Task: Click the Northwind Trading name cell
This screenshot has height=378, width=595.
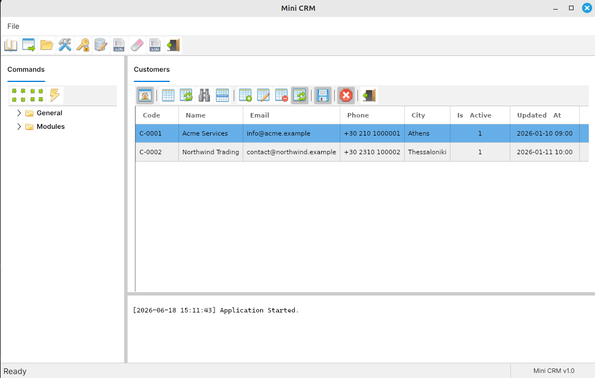Action: 211,152
